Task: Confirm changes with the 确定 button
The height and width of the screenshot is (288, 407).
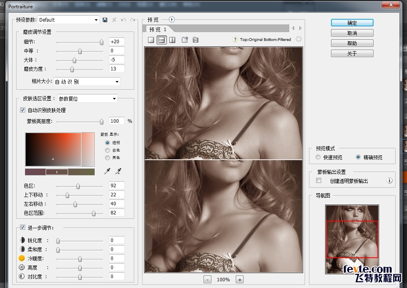Action: click(352, 22)
